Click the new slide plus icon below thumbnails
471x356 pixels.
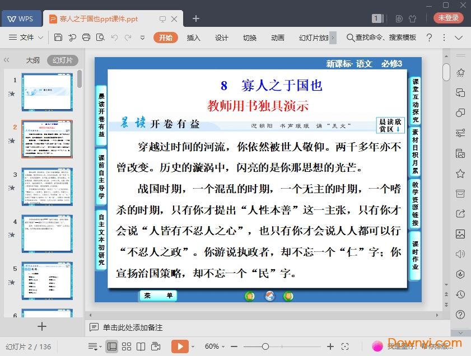(42, 326)
